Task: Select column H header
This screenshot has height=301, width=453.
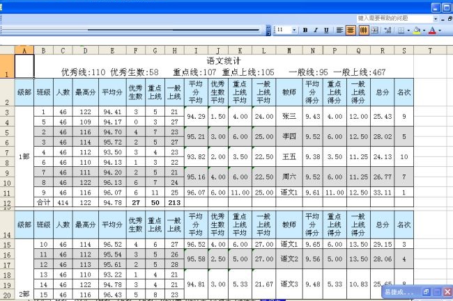Action: (174, 51)
